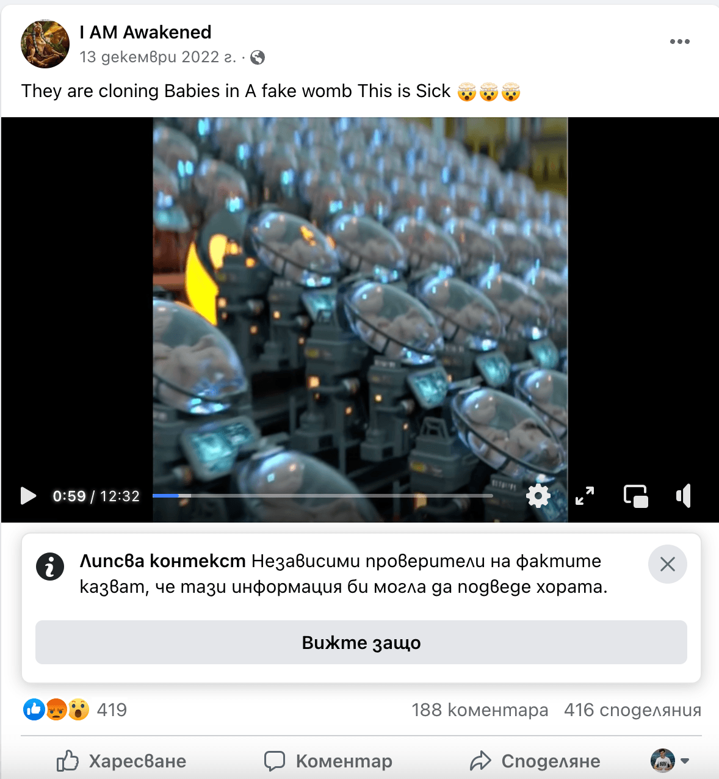View the 188 коментара comments

(480, 710)
